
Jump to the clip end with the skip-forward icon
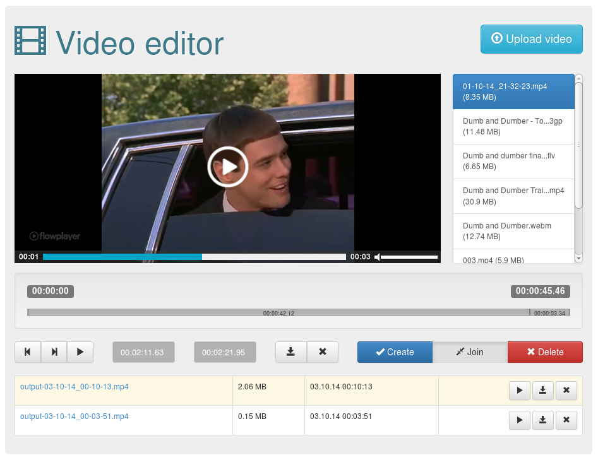54,351
